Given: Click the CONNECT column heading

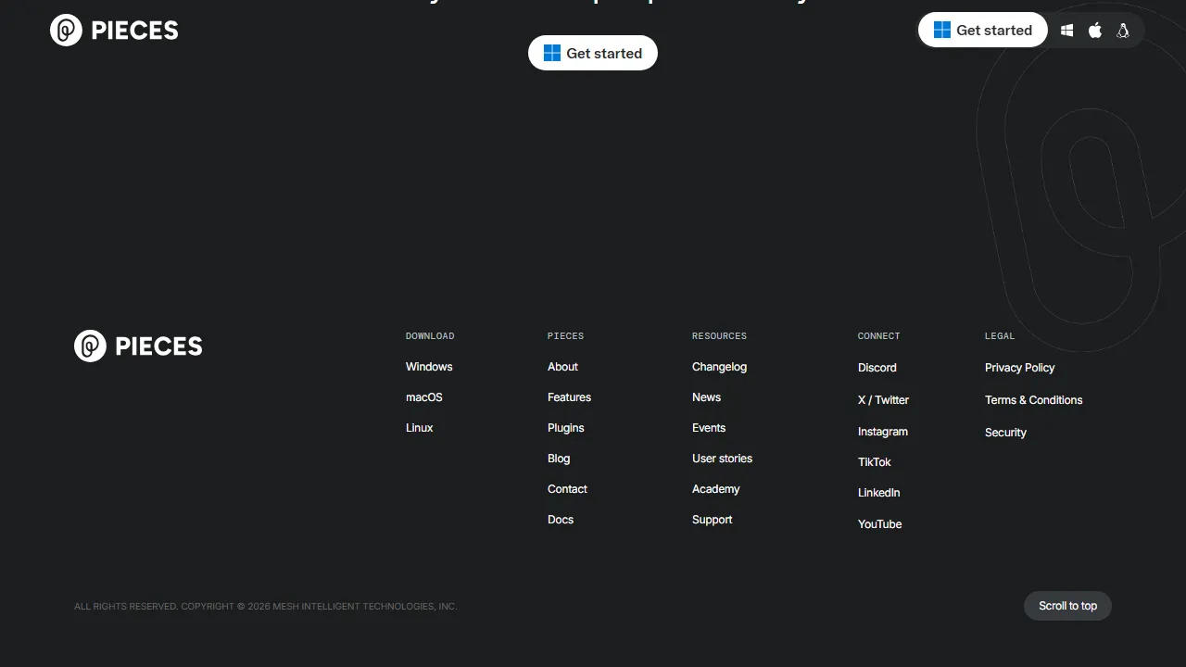Looking at the screenshot, I should point(878,336).
